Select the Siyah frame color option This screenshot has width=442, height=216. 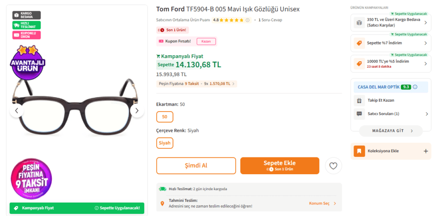[164, 143]
